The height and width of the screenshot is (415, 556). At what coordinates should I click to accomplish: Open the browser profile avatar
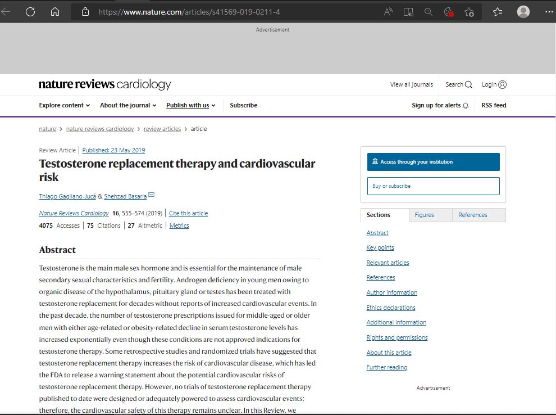523,12
